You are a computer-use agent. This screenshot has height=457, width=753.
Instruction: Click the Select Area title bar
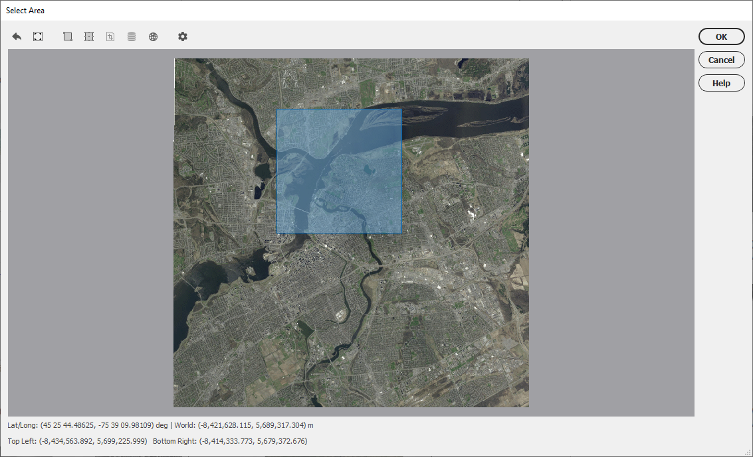tap(376, 11)
